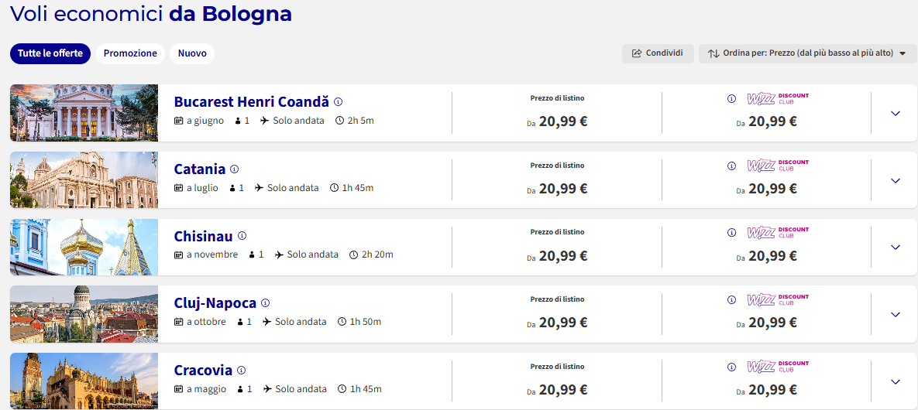Open info icon next to Cracovia

tap(241, 371)
